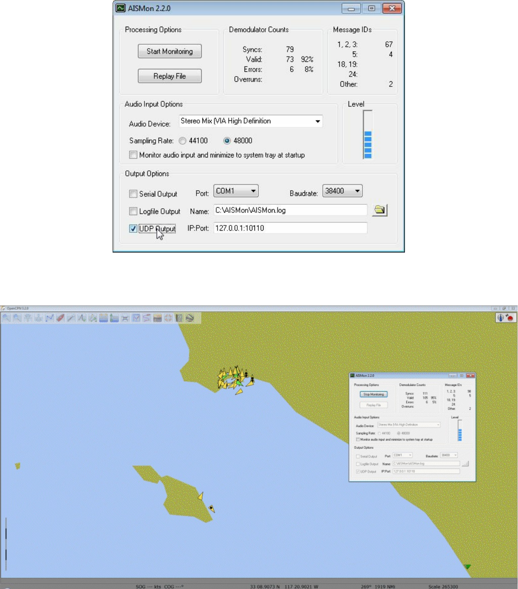Select 44100 sampling rate radio button
This screenshot has height=589, width=518.
click(183, 141)
